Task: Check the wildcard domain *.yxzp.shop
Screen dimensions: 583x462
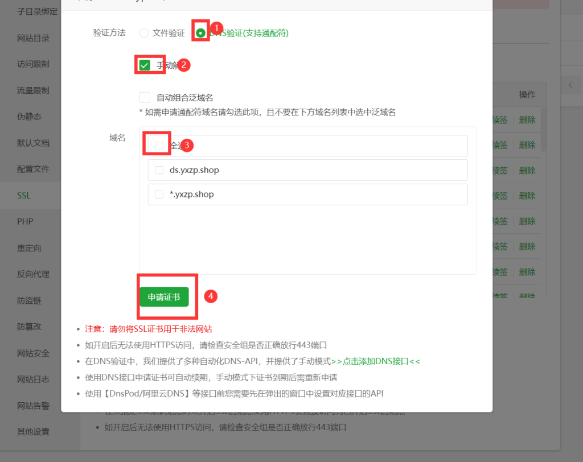Action: coord(158,195)
